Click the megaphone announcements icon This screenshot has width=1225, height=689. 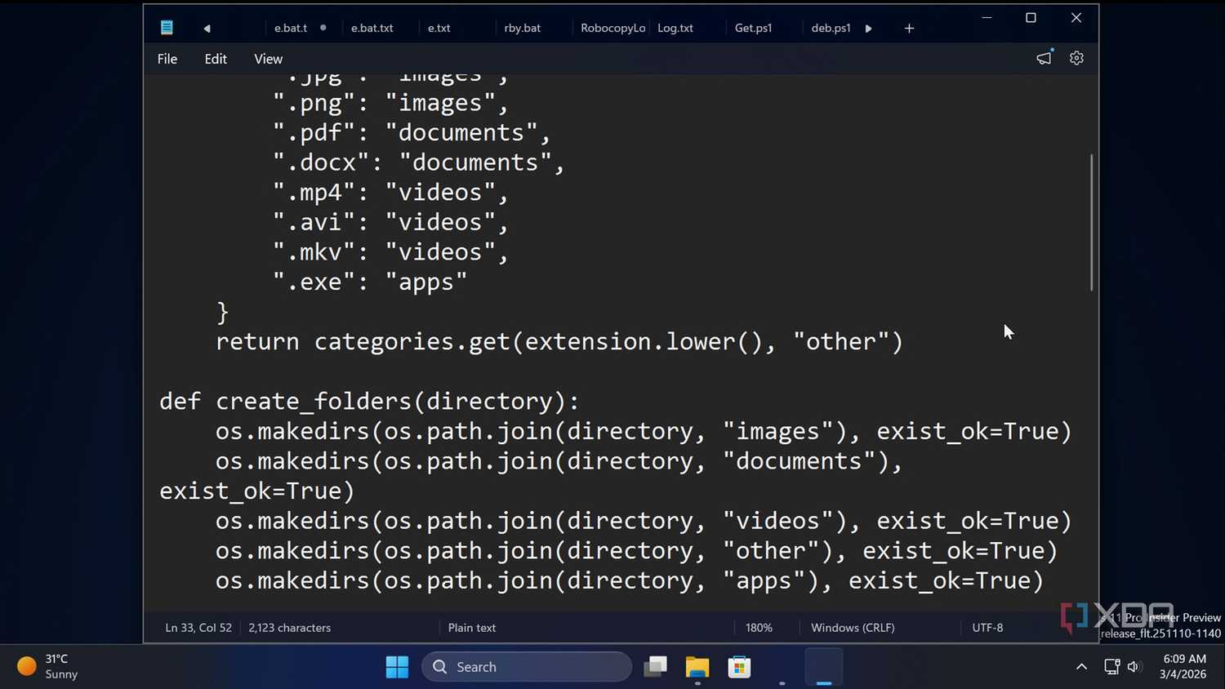tap(1045, 58)
